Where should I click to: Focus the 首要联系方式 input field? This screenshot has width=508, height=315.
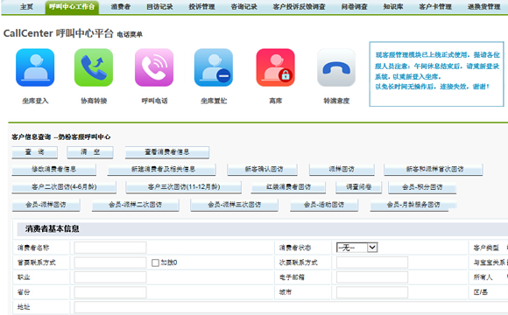point(110,262)
